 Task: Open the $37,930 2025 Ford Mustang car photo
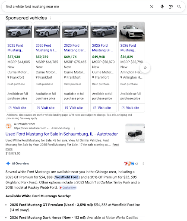point(19,32)
